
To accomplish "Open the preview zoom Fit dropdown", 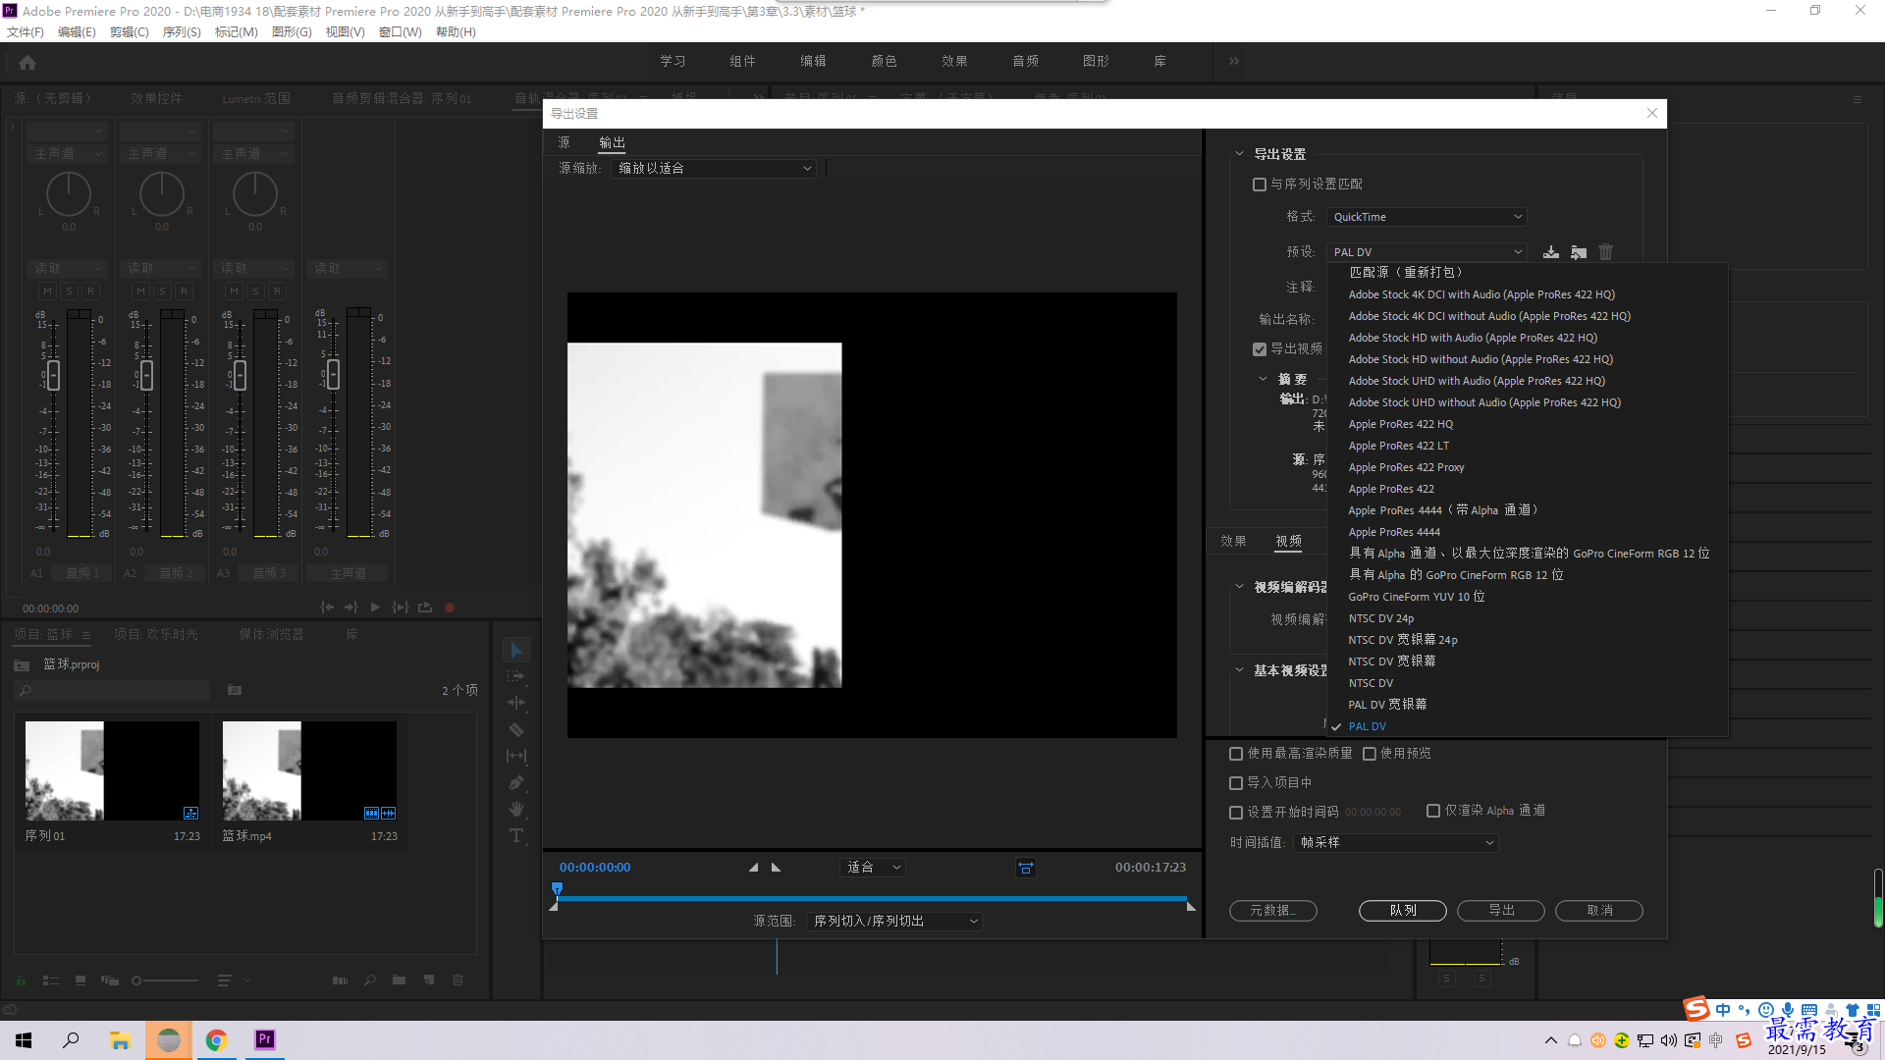I will coord(872,868).
